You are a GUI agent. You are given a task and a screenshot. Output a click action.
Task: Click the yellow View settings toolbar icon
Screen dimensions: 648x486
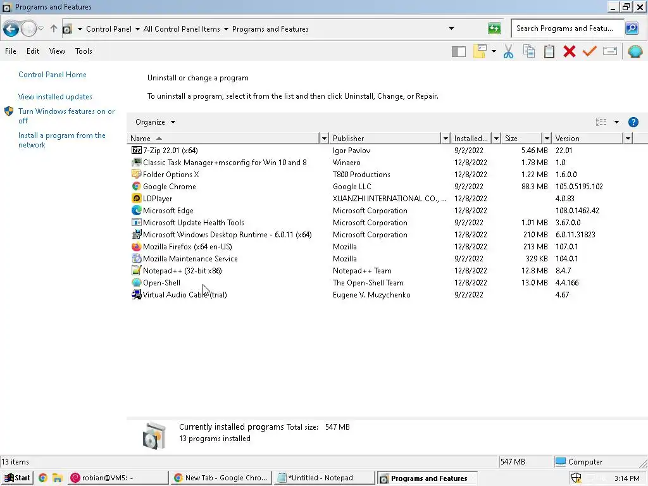480,51
